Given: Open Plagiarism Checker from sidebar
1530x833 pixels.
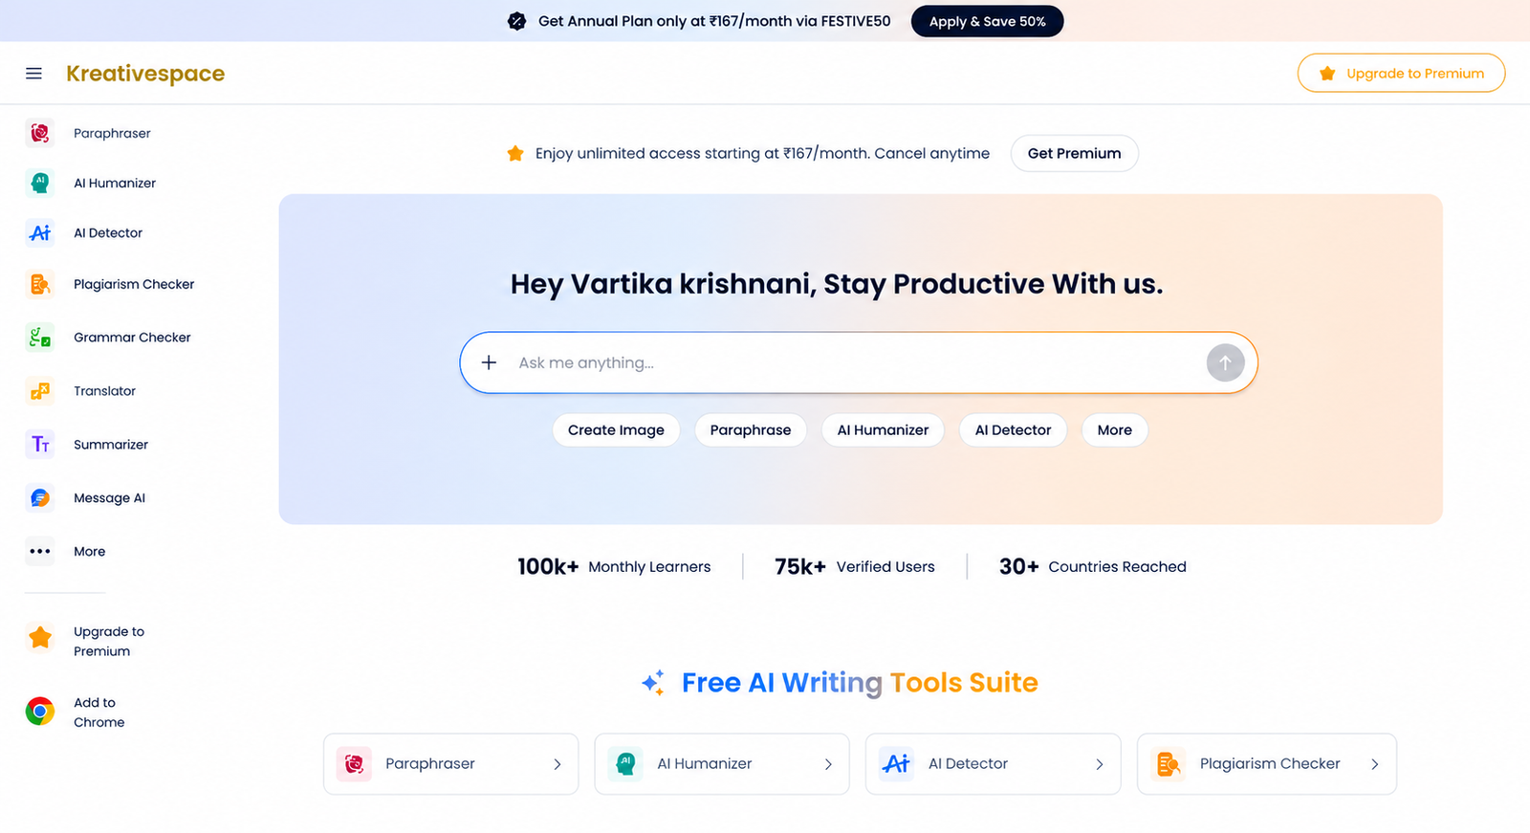Looking at the screenshot, I should pos(134,284).
